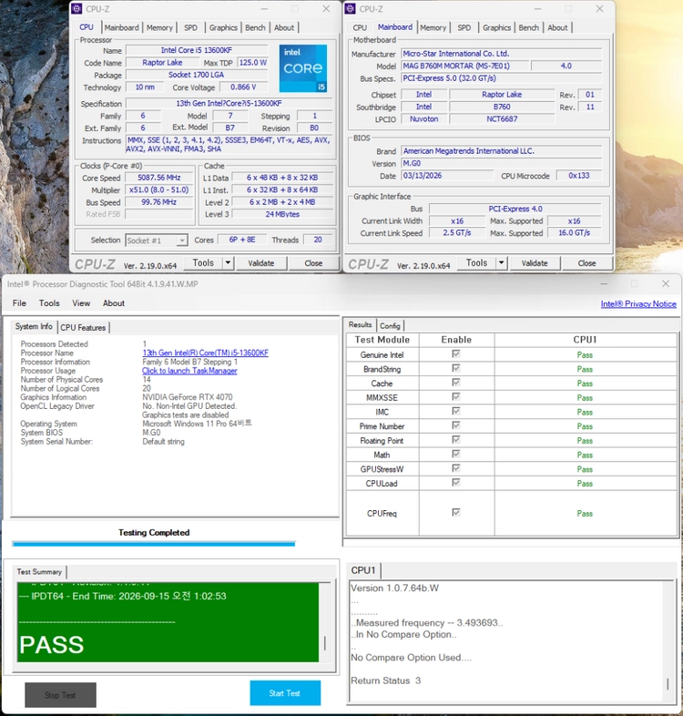This screenshot has height=716, width=683.
Task: Open SPD tab in left CPU-Z window
Action: pos(191,27)
